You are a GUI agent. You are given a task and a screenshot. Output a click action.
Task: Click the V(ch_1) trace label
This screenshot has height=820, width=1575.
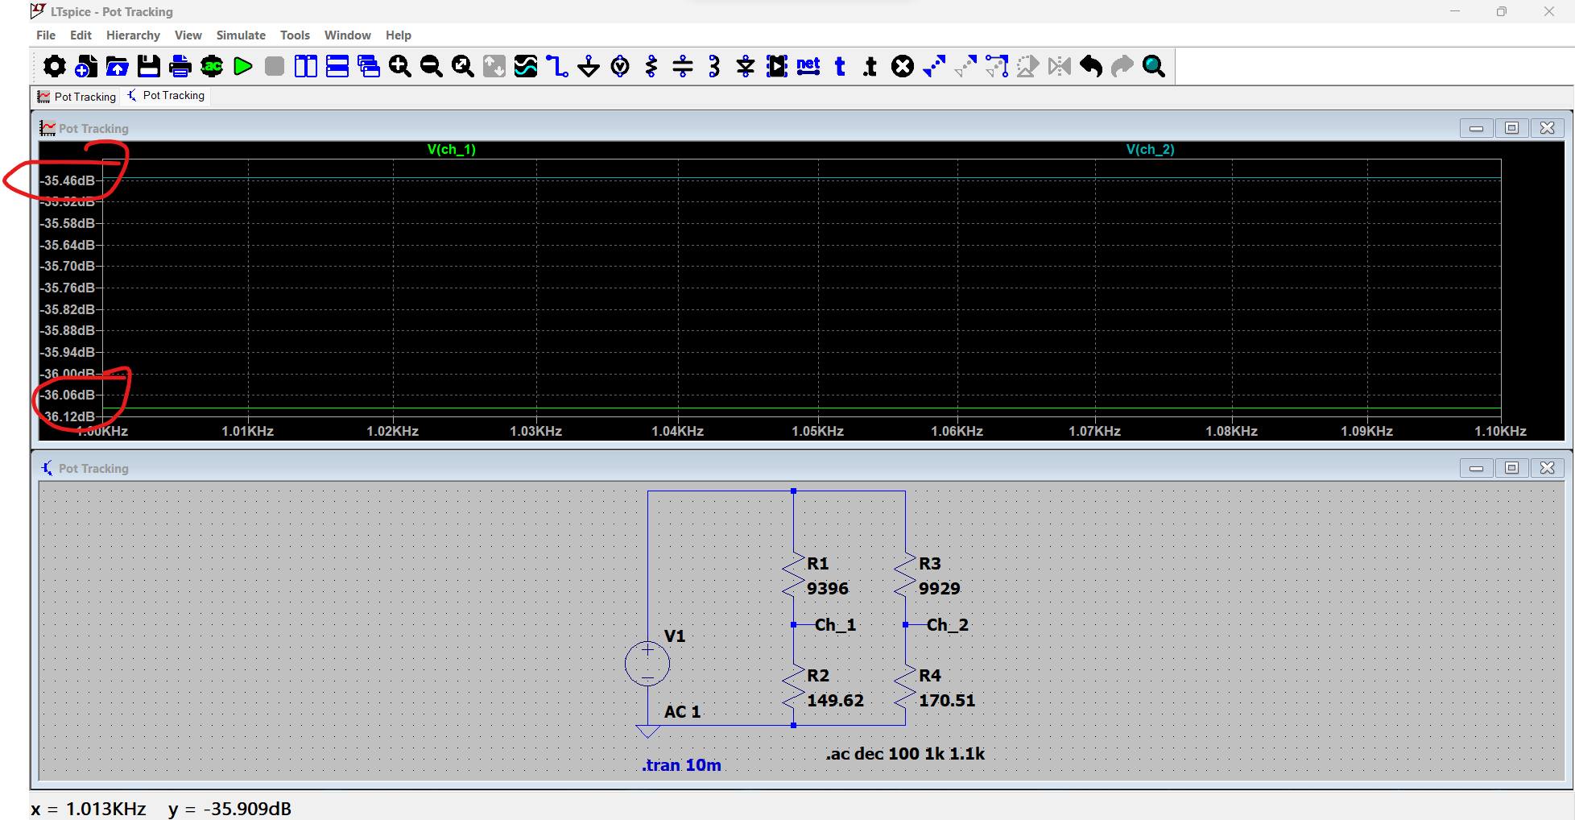[452, 150]
